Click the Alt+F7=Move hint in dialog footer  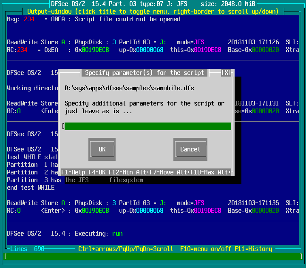155,172
